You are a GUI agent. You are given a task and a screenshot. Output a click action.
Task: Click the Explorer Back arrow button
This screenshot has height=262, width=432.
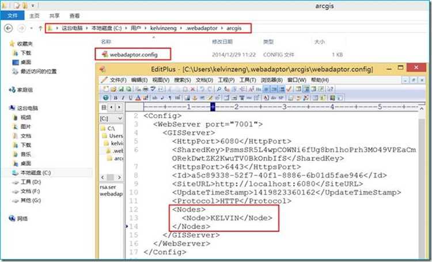(x=9, y=28)
